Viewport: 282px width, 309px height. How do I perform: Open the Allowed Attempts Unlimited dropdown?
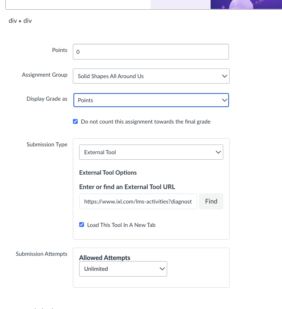point(123,269)
